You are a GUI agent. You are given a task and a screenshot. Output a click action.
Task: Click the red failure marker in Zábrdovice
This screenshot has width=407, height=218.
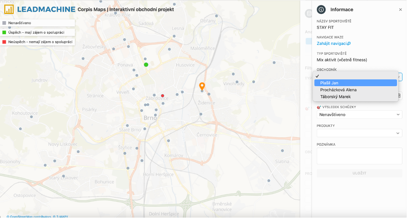163,96
